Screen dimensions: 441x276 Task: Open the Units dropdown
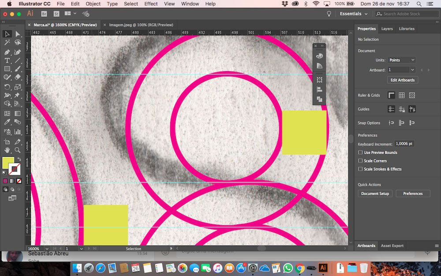point(402,60)
